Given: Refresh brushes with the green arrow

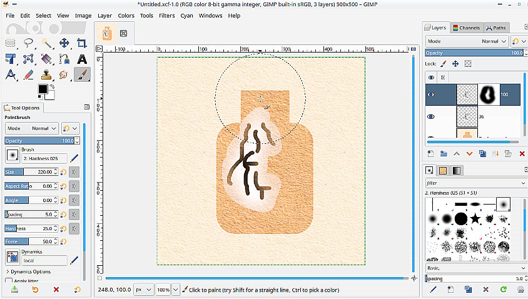Looking at the screenshot, I should (x=504, y=289).
